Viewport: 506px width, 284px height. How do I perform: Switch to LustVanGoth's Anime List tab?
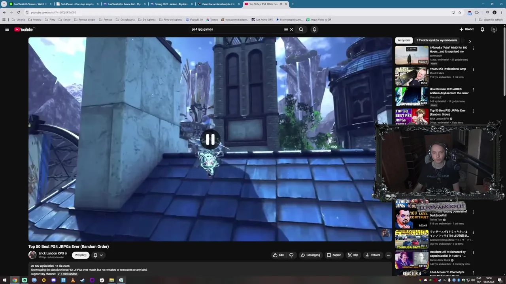[x=124, y=4]
